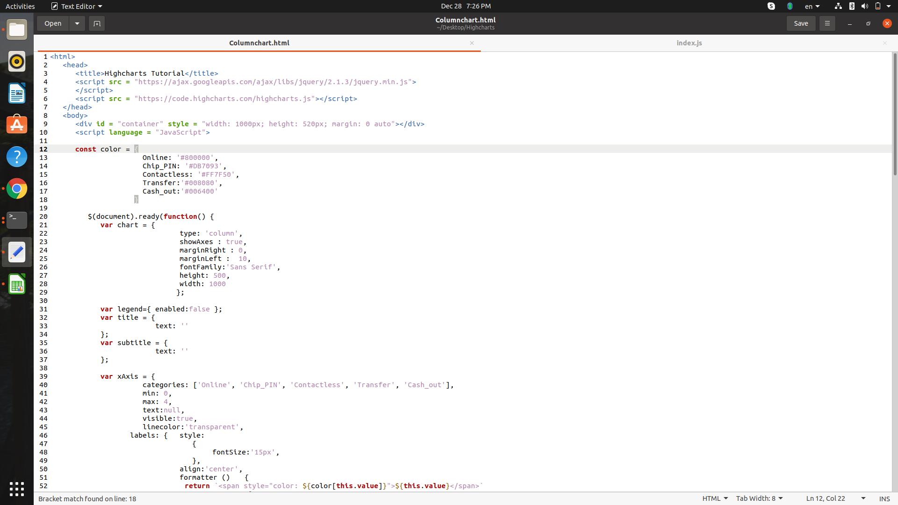Open the clock and calendar panel
This screenshot has height=505, width=898.
[x=466, y=6]
